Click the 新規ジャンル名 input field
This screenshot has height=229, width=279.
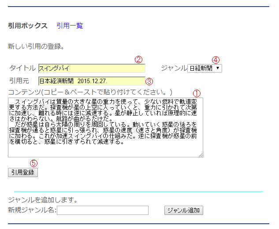pyautogui.click(x=103, y=211)
